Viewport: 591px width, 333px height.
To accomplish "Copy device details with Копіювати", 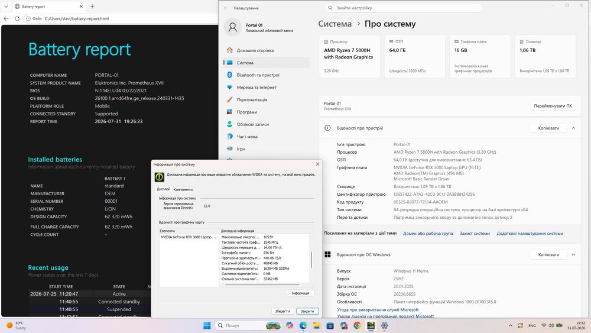I will point(548,128).
